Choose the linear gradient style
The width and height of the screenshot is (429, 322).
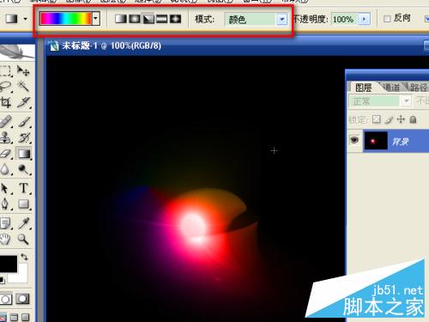pos(121,19)
